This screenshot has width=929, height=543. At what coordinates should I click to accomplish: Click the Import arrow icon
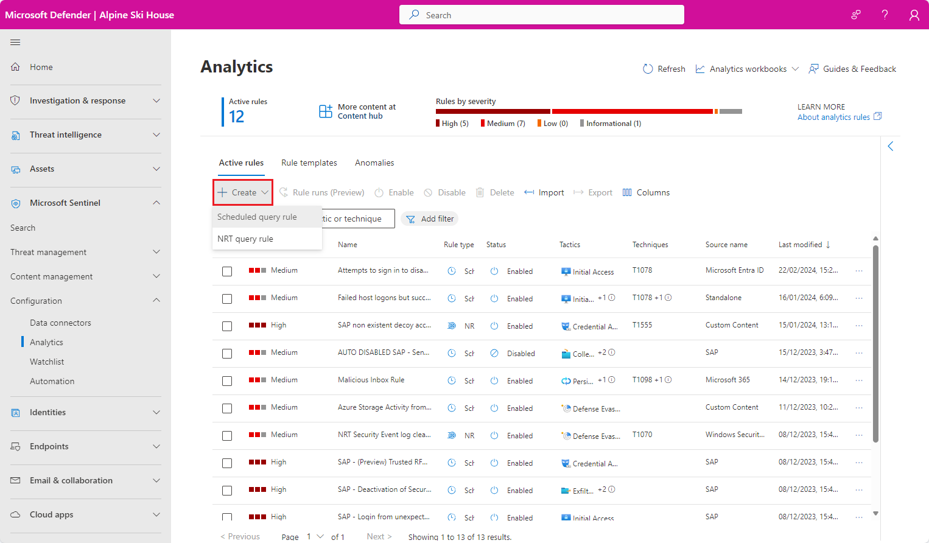coord(529,192)
